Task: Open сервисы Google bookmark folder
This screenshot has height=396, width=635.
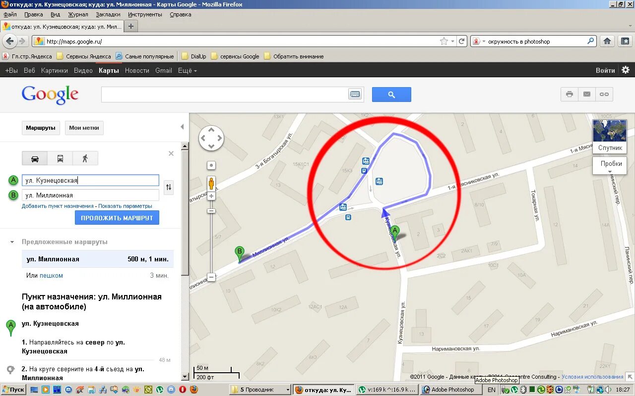Action: [235, 56]
